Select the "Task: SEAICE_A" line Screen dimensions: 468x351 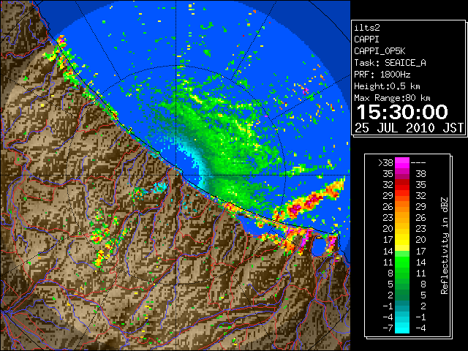click(x=390, y=63)
